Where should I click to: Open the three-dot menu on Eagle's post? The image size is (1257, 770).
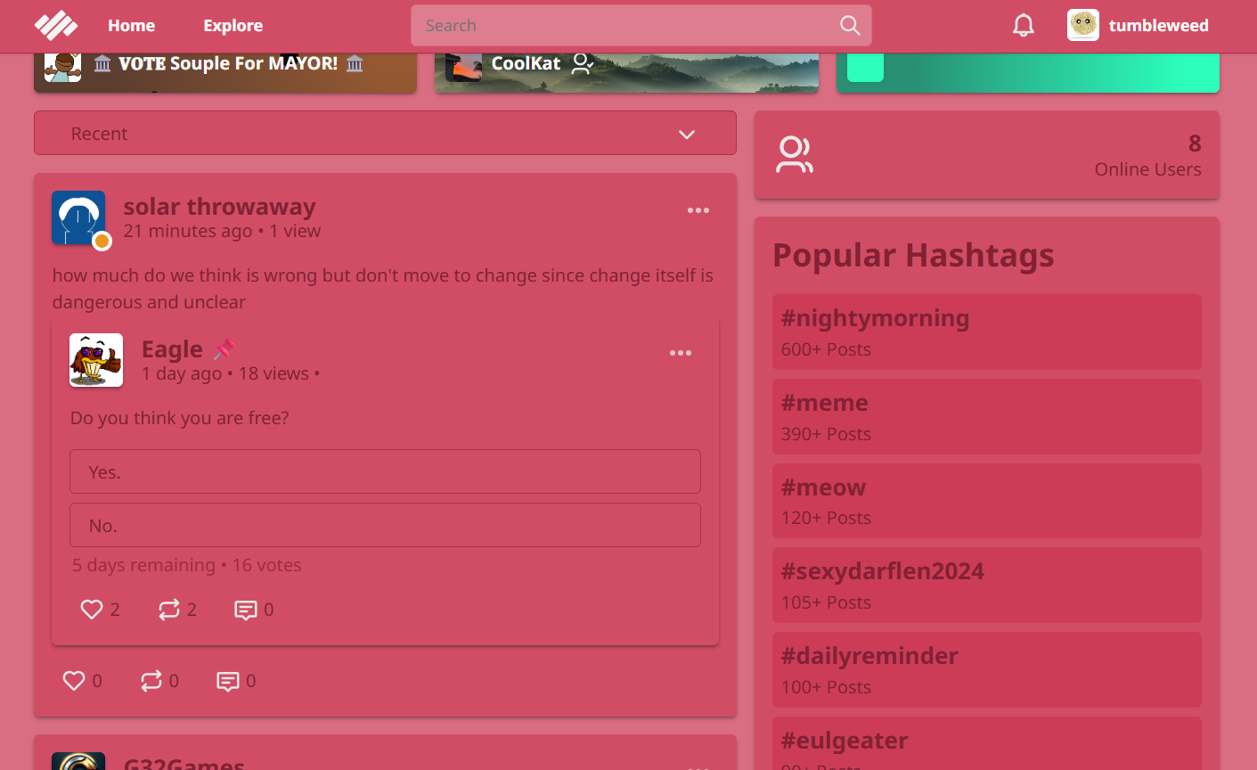pos(680,354)
